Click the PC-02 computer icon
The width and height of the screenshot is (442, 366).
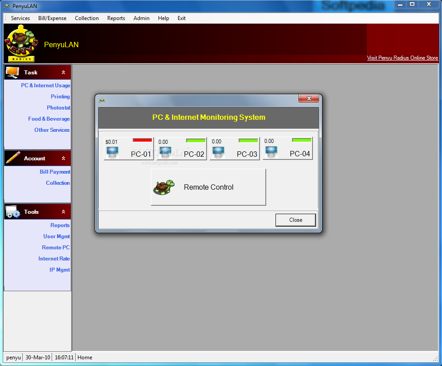tap(166, 152)
